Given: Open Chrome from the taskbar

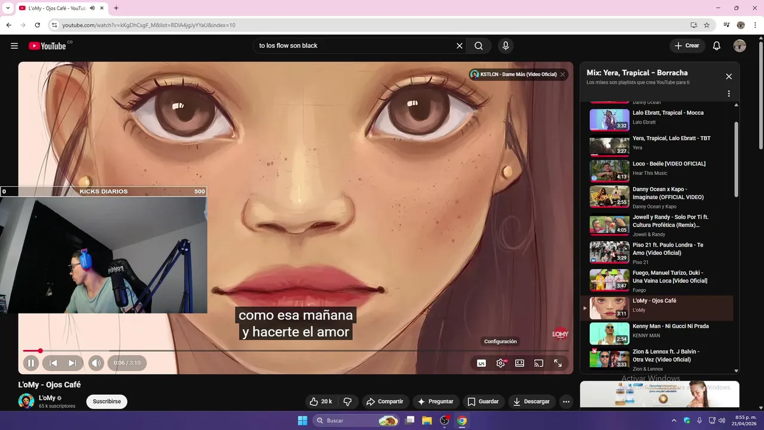Looking at the screenshot, I should [462, 420].
